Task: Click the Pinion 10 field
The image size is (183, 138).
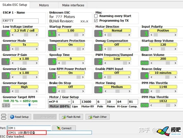Action: click(x=111, y=102)
